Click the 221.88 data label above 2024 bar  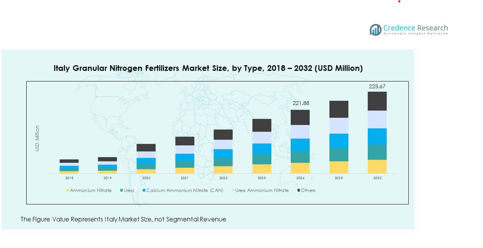tap(301, 103)
